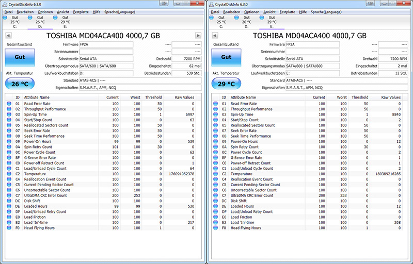Viewport: 413px width, 264px height.
Task: Open Datei menu in left window
Action: (x=8, y=12)
